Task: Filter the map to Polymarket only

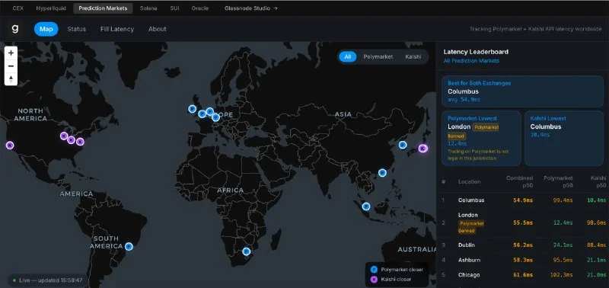Action: [378, 56]
